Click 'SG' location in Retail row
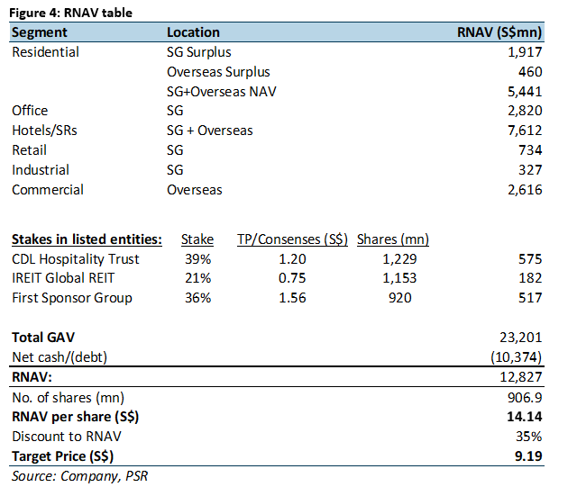Viewport: 577px width, 496px height. point(175,150)
